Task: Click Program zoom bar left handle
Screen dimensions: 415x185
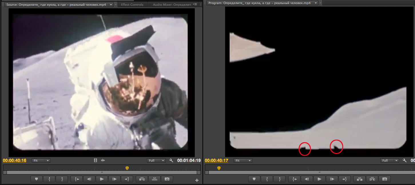Action: [206, 172]
